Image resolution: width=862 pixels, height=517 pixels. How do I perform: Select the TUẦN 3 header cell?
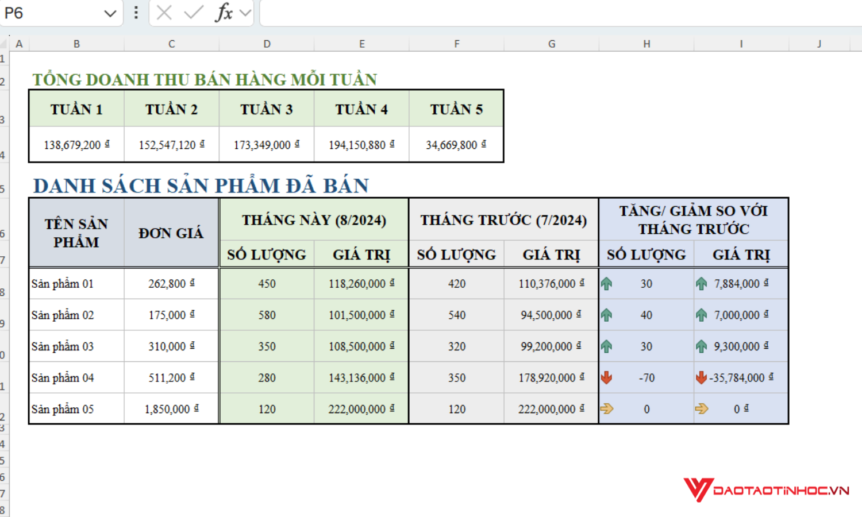(x=267, y=109)
